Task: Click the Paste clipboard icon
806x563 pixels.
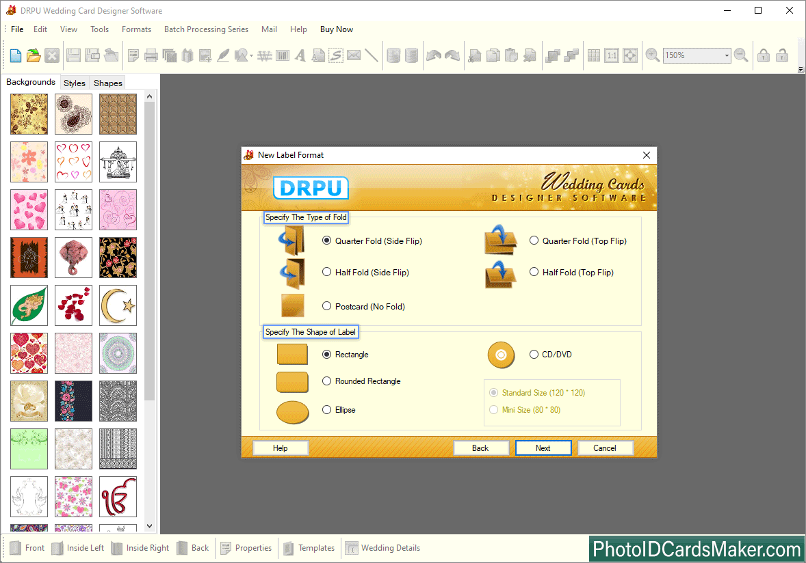Action: [x=512, y=55]
